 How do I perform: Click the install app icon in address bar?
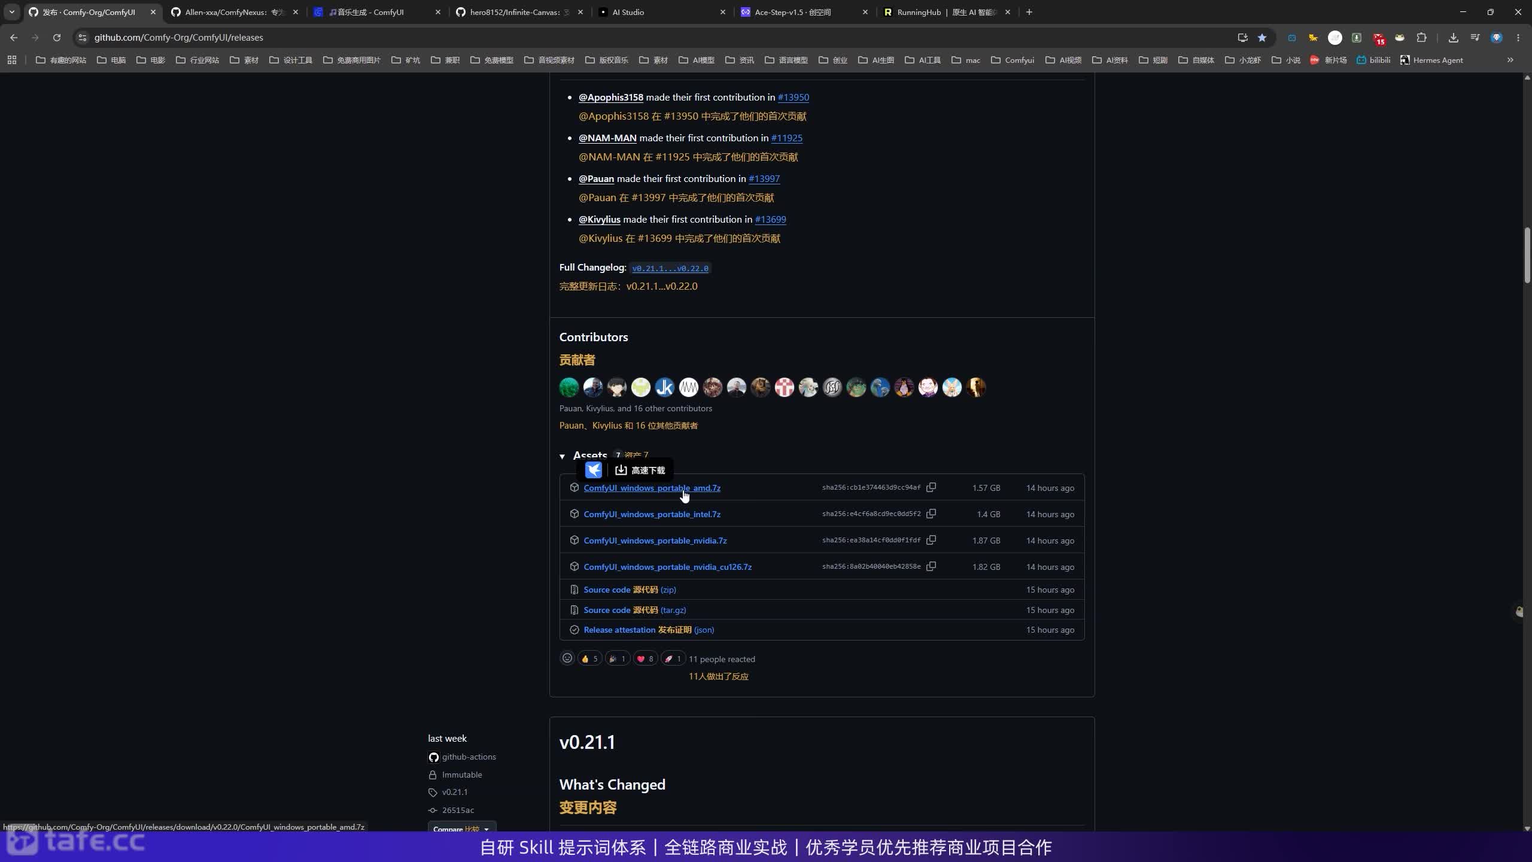(x=1242, y=37)
